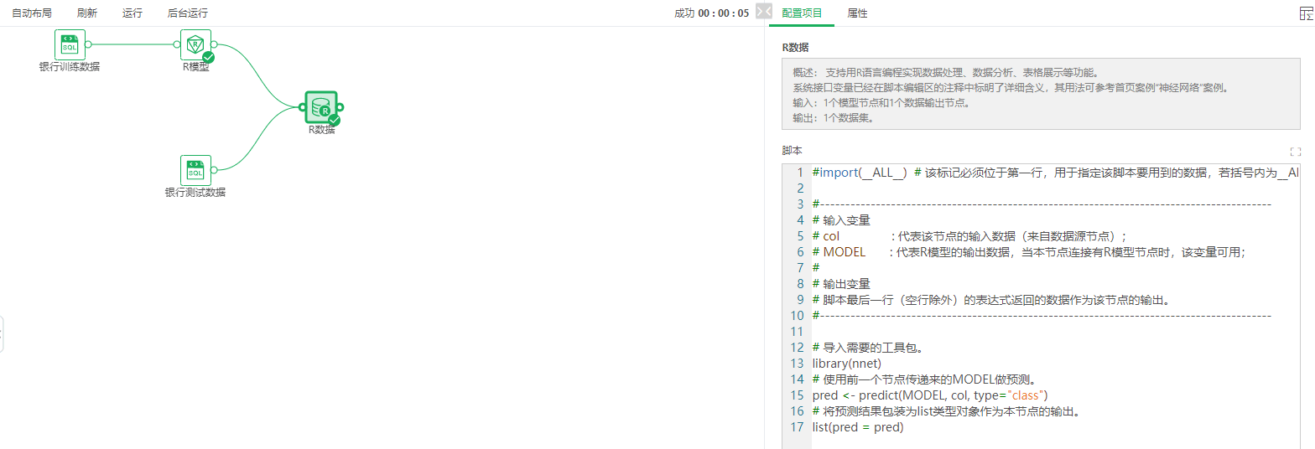The height and width of the screenshot is (449, 1315).
Task: Click the output port of 银行训练数据 node
Action: pyautogui.click(x=89, y=44)
